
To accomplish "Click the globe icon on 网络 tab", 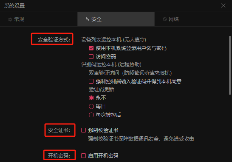I will [x=165, y=19].
